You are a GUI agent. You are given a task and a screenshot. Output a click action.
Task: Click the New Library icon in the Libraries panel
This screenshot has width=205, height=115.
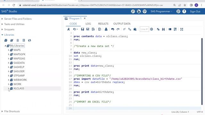[6, 40]
